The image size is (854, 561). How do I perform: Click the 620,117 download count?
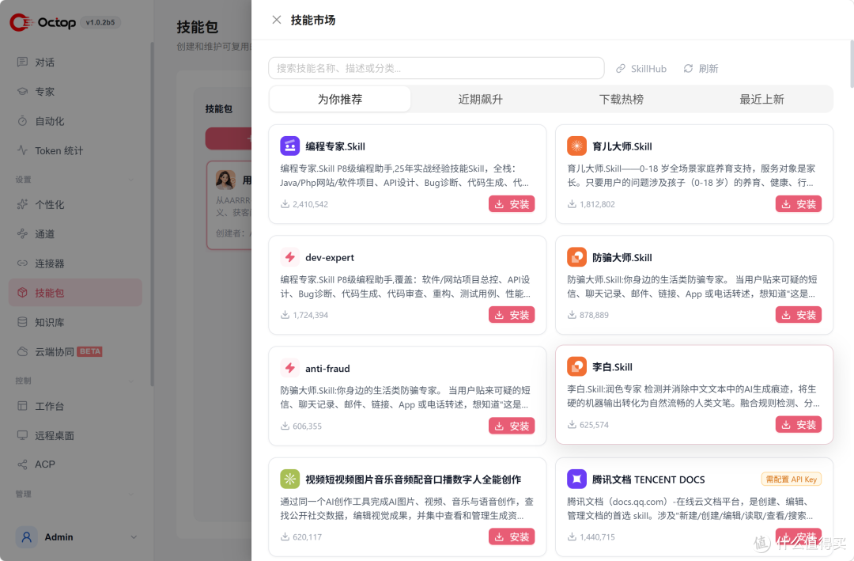click(301, 537)
